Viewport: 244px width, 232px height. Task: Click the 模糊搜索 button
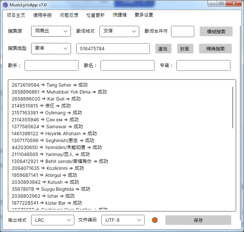pos(216,31)
